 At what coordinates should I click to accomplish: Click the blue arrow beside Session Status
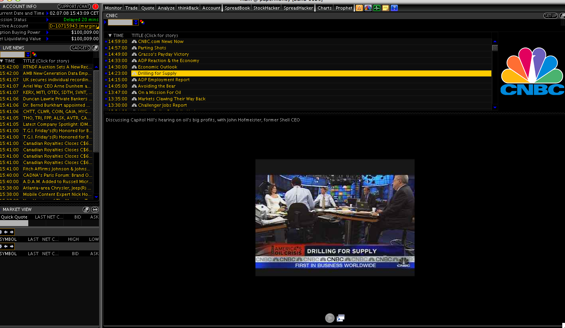[x=47, y=20]
